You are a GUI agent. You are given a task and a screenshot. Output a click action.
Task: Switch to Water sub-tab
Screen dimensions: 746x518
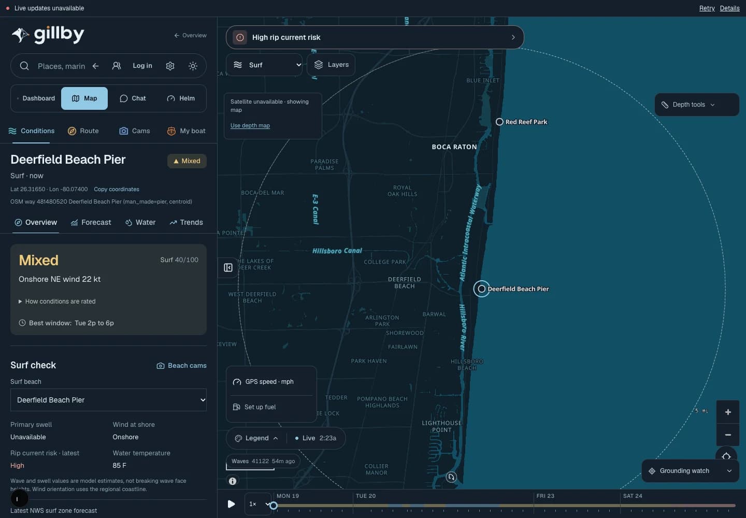pyautogui.click(x=140, y=223)
